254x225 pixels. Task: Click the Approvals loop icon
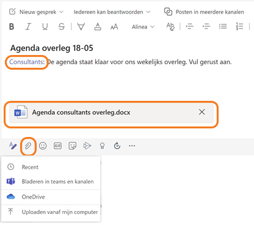point(117,146)
